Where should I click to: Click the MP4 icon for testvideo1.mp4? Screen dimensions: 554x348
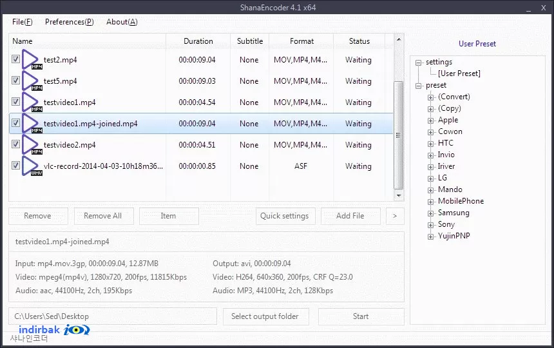[32, 102]
